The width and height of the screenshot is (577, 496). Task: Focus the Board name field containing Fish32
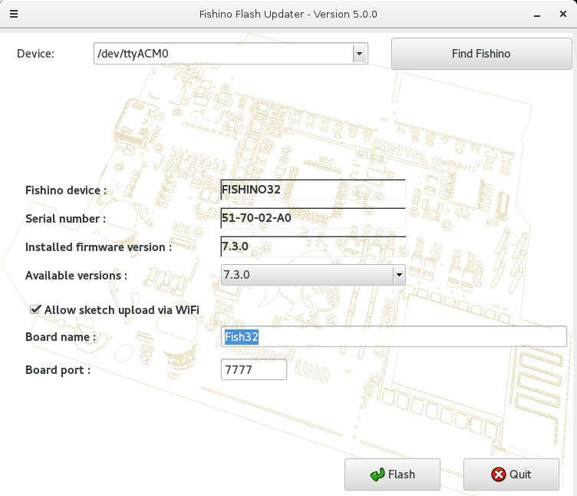coord(393,336)
